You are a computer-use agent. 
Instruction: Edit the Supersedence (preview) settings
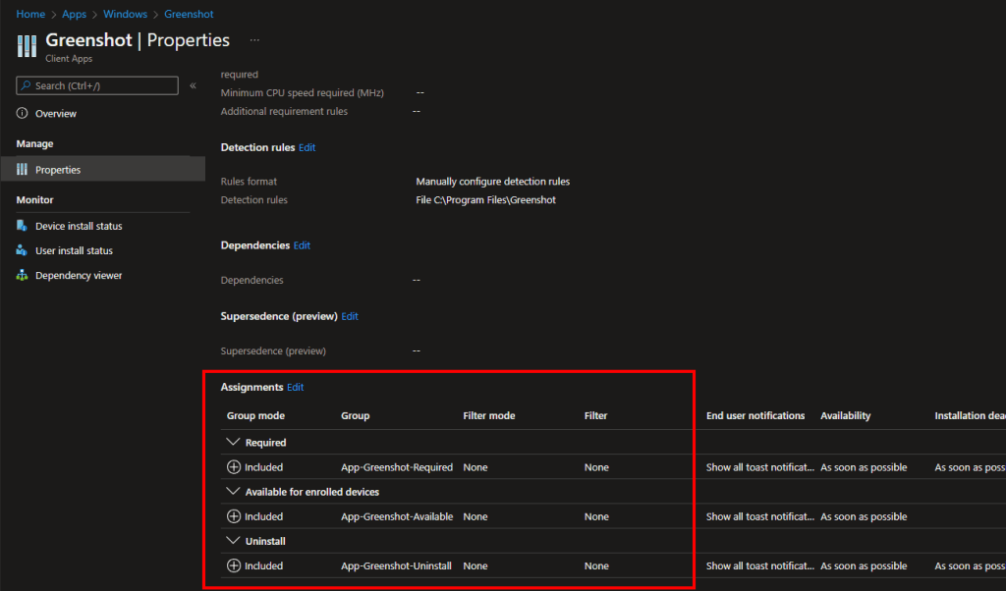[350, 316]
